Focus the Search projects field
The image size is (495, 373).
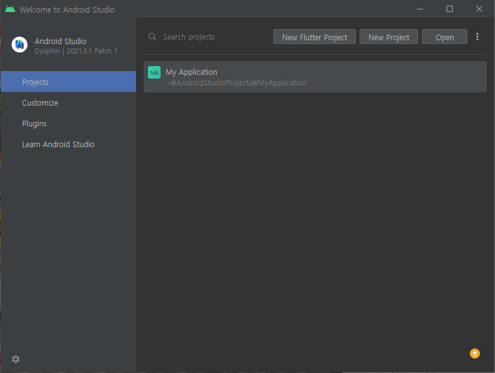pyautogui.click(x=208, y=37)
